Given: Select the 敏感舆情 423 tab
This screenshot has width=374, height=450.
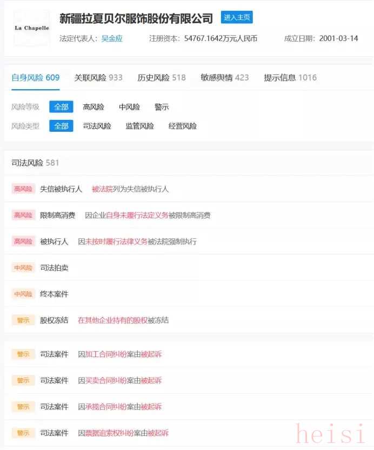Looking at the screenshot, I should point(225,78).
